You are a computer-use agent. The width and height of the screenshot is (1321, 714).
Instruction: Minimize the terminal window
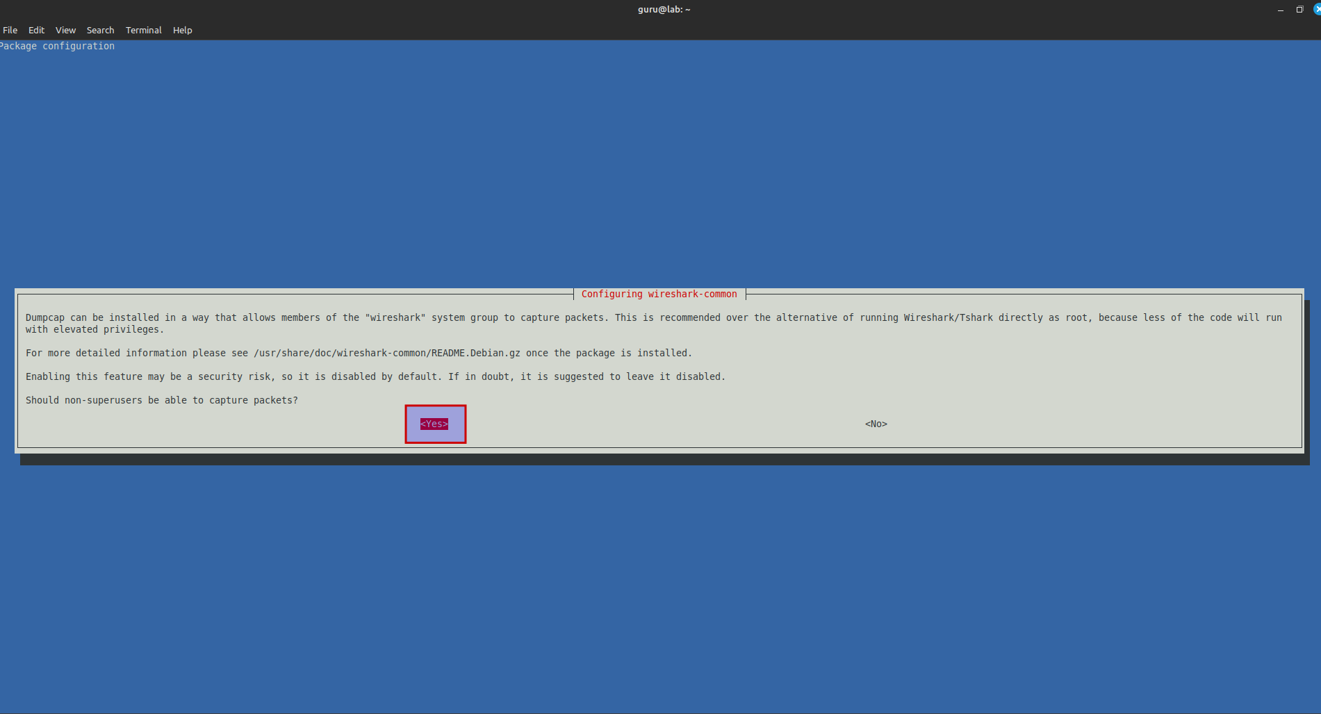click(x=1280, y=10)
